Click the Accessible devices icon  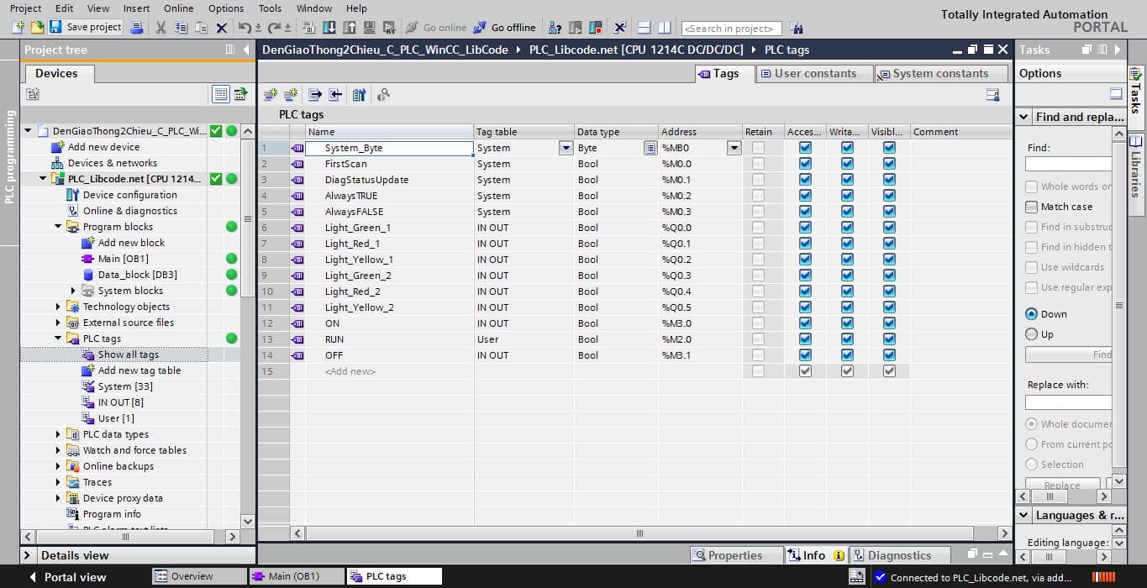(554, 28)
